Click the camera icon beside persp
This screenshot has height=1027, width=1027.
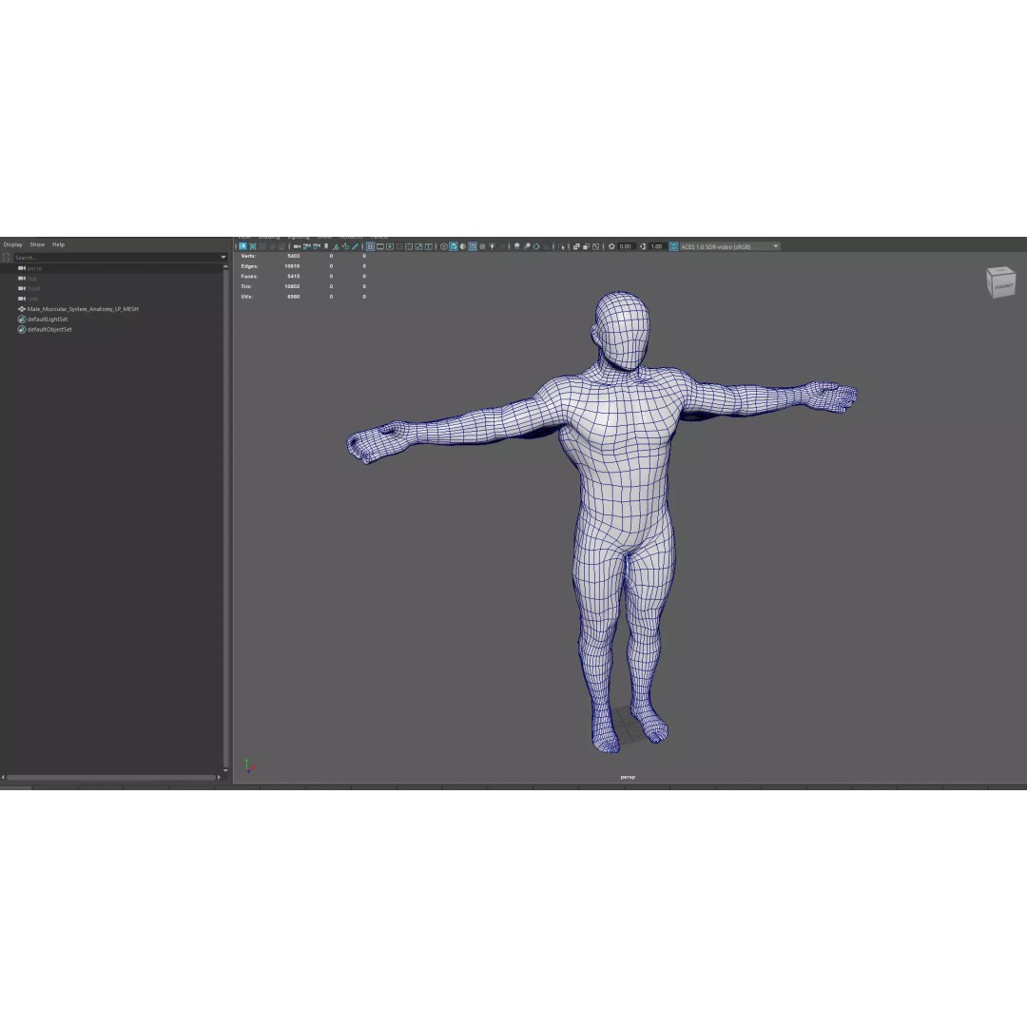pos(22,268)
